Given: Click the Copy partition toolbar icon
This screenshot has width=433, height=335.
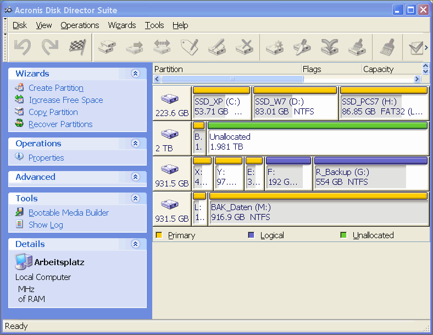Looking at the screenshot, I should coord(107,47).
